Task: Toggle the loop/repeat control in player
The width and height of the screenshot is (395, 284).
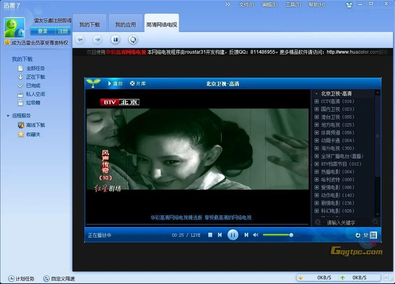Action: point(357,235)
